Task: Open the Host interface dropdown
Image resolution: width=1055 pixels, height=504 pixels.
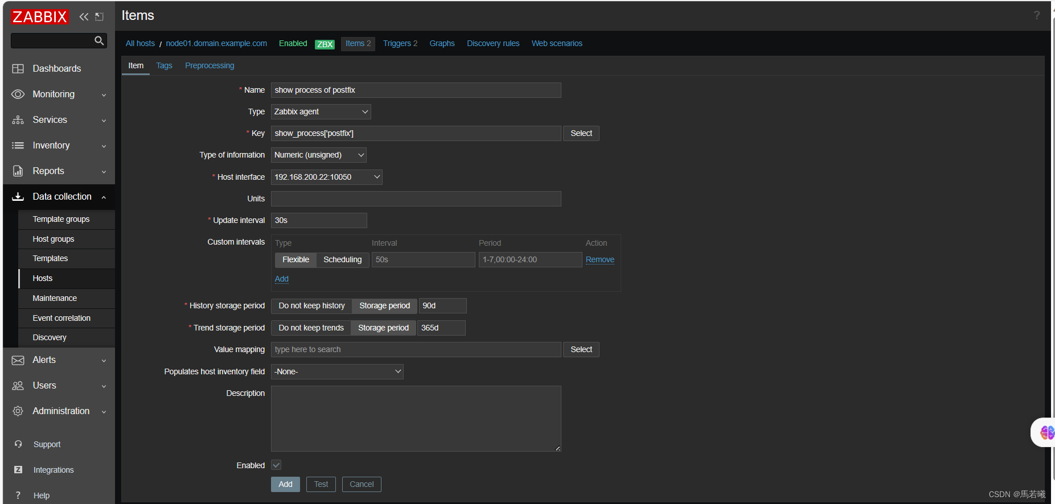Action: point(327,177)
